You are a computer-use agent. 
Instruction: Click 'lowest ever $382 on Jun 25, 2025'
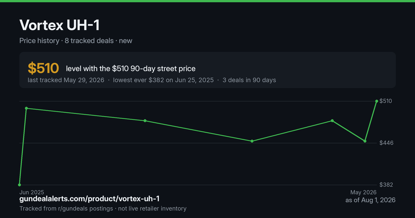click(164, 80)
